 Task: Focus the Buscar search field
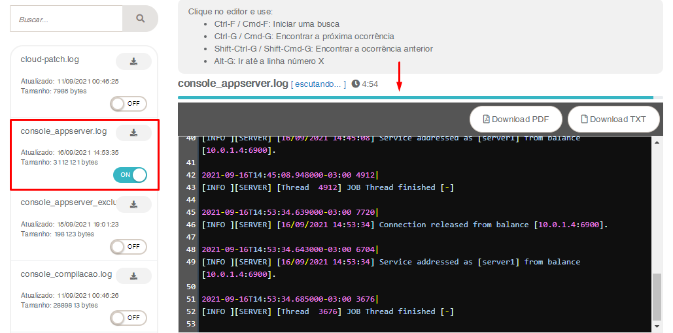click(x=67, y=19)
